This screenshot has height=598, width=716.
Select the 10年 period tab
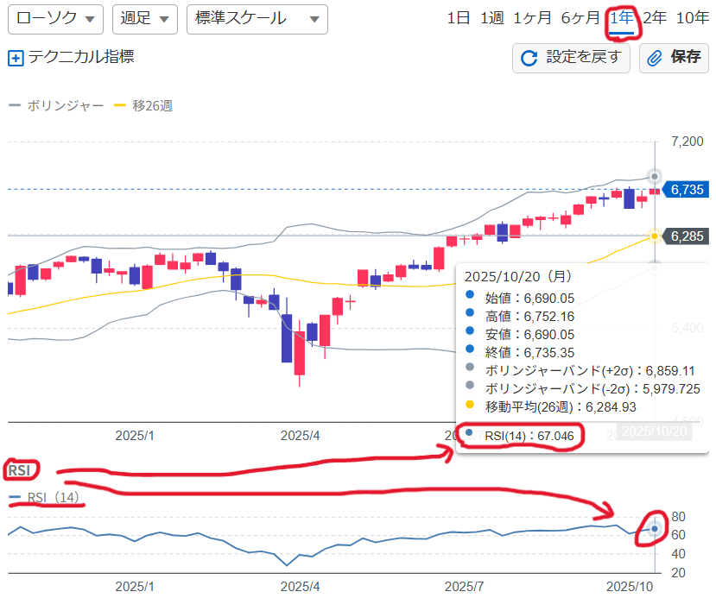pos(692,18)
